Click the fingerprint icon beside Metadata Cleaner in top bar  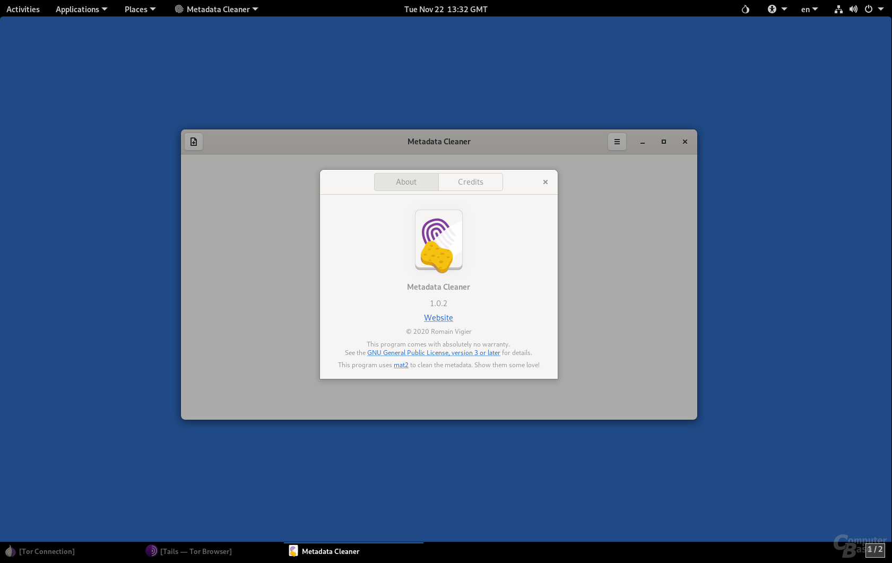pyautogui.click(x=179, y=9)
